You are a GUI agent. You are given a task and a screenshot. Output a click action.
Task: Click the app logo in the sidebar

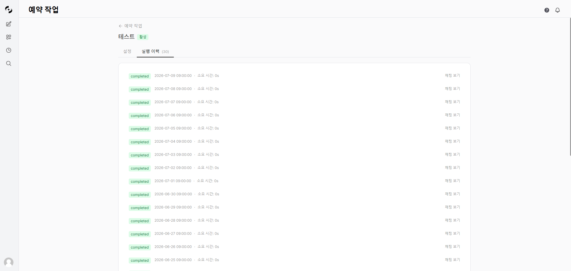(9, 10)
